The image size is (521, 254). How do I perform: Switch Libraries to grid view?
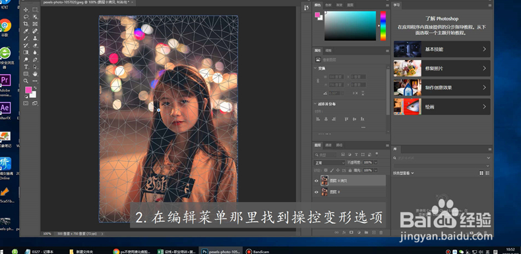(481, 173)
